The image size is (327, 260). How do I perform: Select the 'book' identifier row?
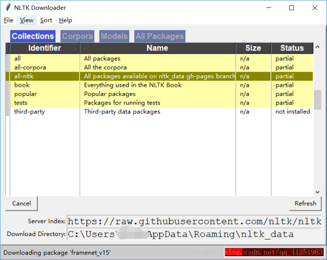pos(44,85)
